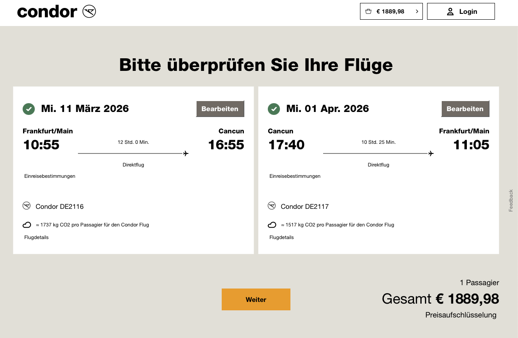
Task: Click green checkmark for 11 März flight
Action: (29, 109)
